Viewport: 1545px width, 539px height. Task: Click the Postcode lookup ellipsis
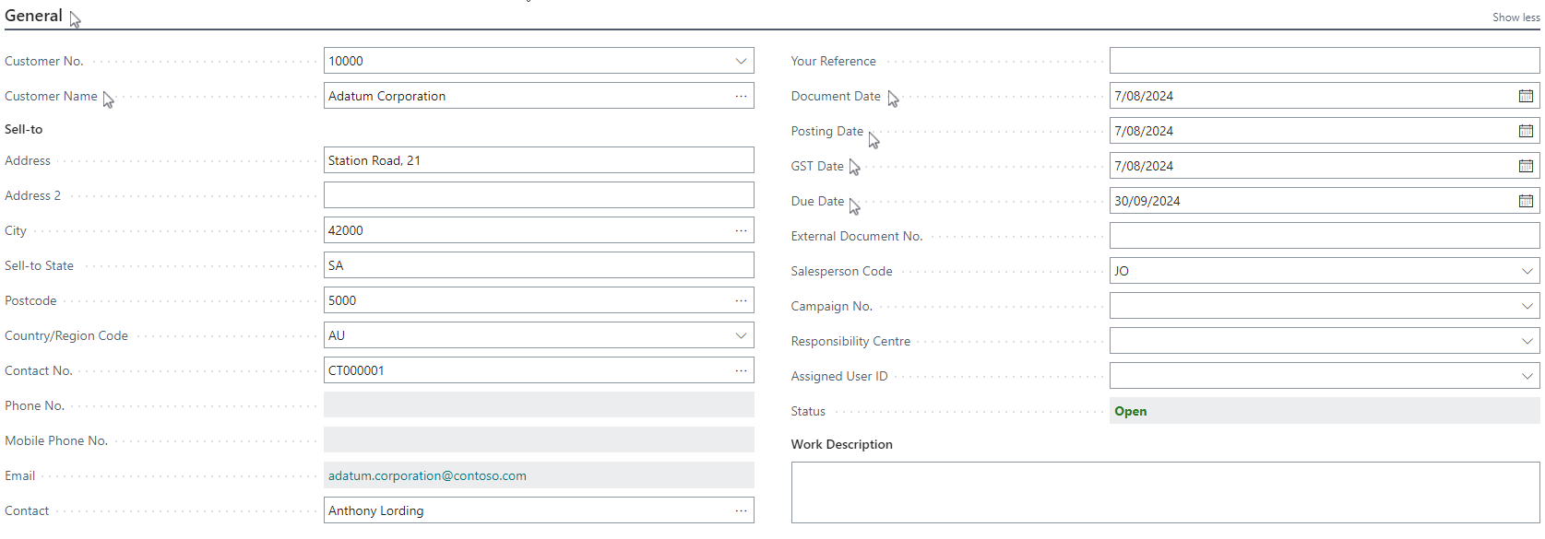click(741, 300)
